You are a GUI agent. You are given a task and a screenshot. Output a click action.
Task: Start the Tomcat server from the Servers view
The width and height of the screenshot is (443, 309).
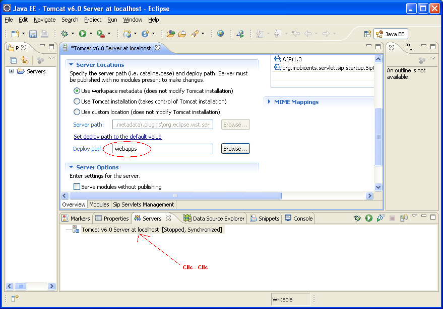tap(369, 217)
